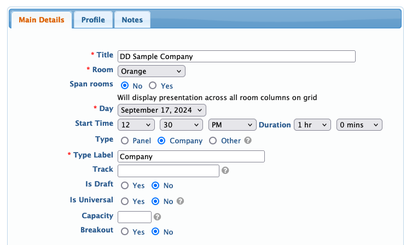Viewport: 412px width, 245px height.
Task: Set Is Draft to Yes
Action: coord(125,185)
